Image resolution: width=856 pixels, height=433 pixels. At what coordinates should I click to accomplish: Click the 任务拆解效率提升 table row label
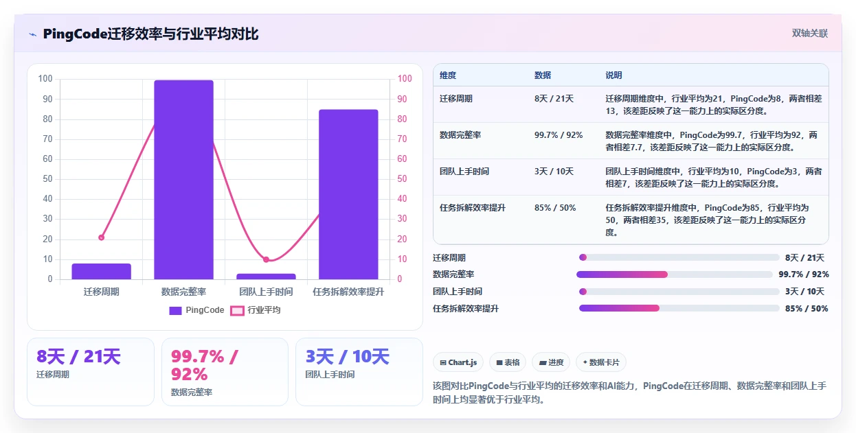tap(473, 207)
